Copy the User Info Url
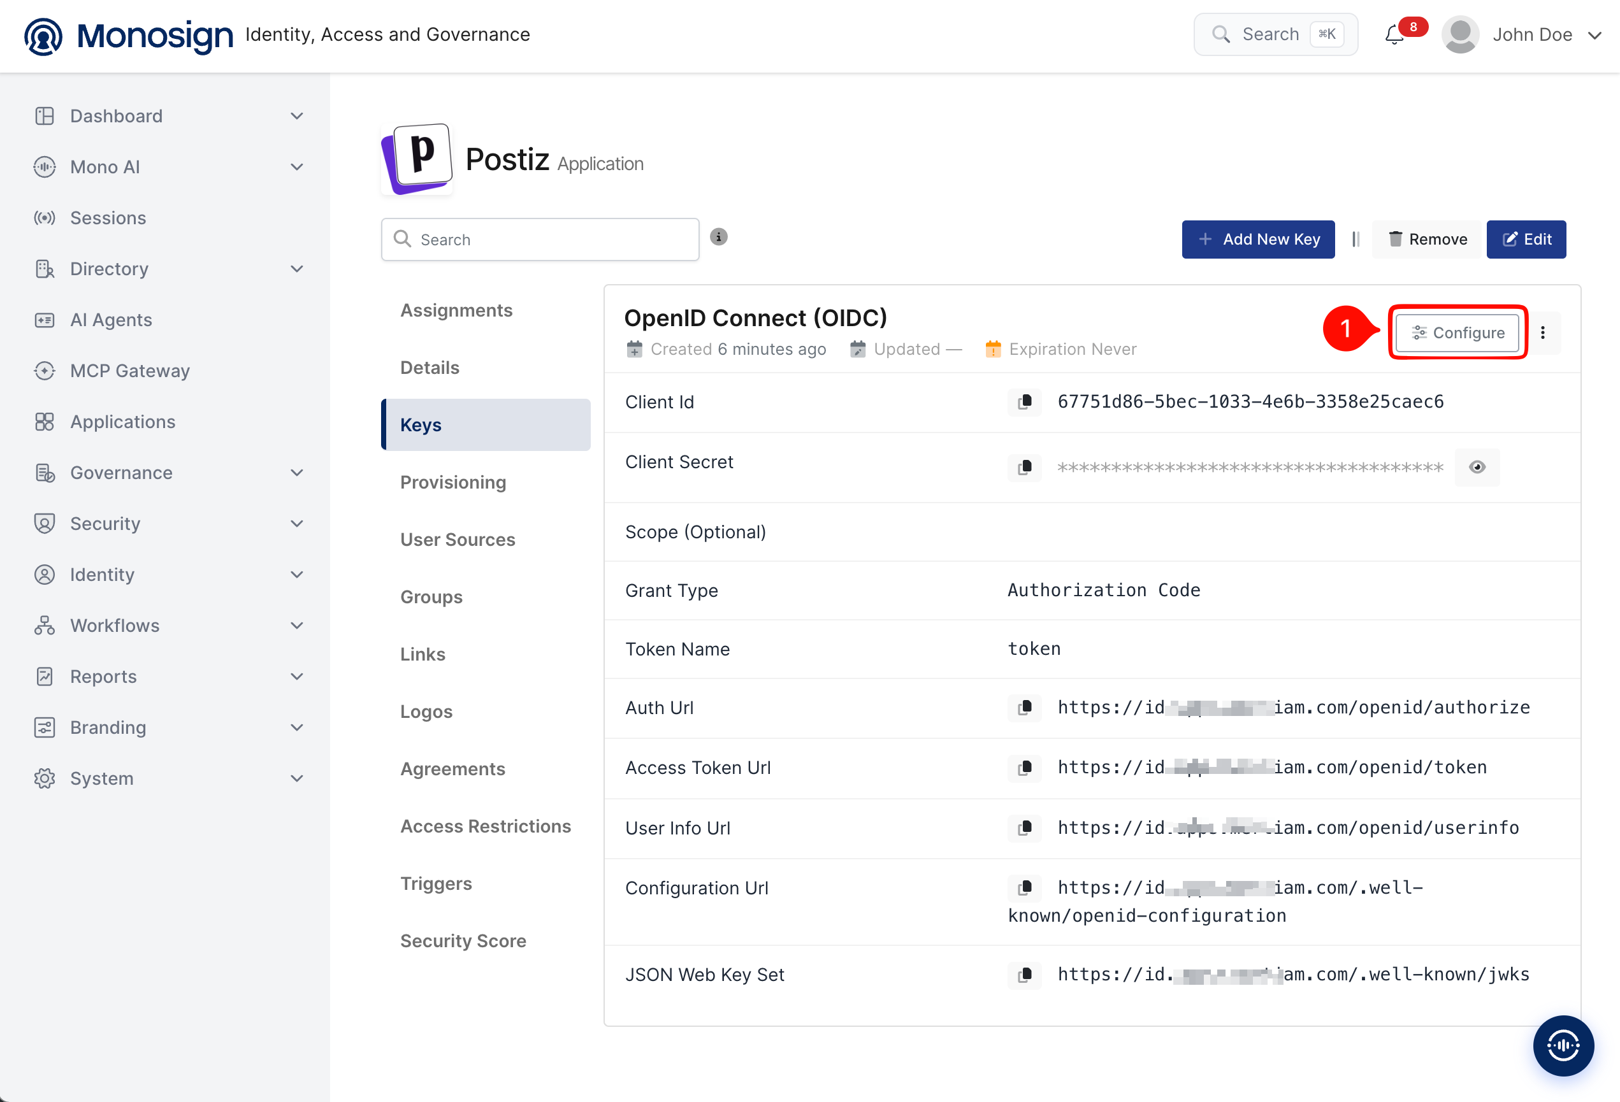The height and width of the screenshot is (1102, 1620). 1025,828
